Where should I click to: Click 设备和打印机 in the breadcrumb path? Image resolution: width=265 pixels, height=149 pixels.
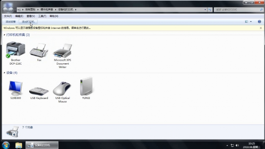pos(66,10)
